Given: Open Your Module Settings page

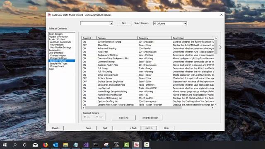Looking at the screenshot, I should pyautogui.click(x=61, y=48).
